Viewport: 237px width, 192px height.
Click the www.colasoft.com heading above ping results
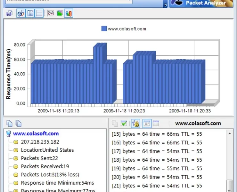[x=198, y=123]
